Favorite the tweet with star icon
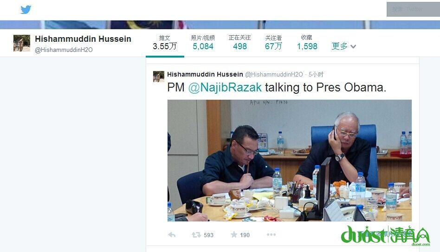 (x=234, y=235)
